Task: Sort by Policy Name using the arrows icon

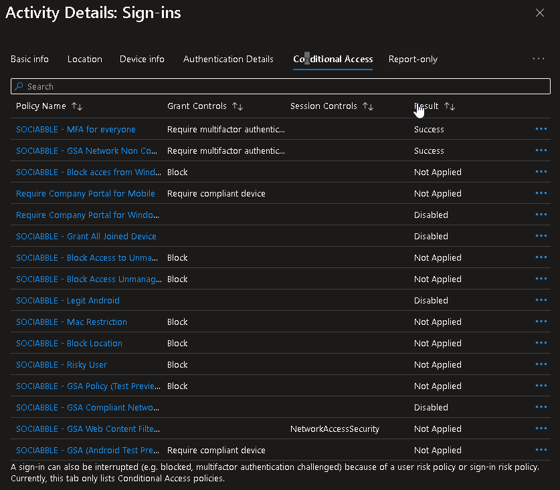Action: [x=77, y=106]
